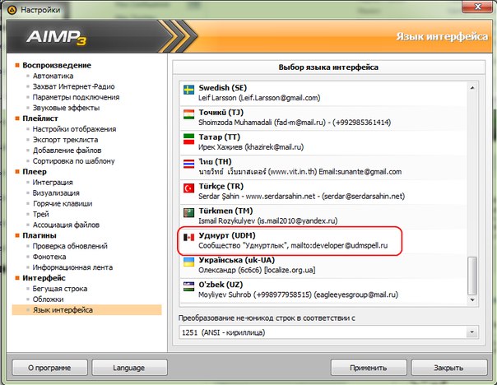Click the Language button

pos(129,368)
